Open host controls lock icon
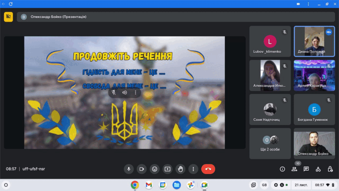Image resolution: width=339 pixels, height=191 pixels. tap(330, 169)
